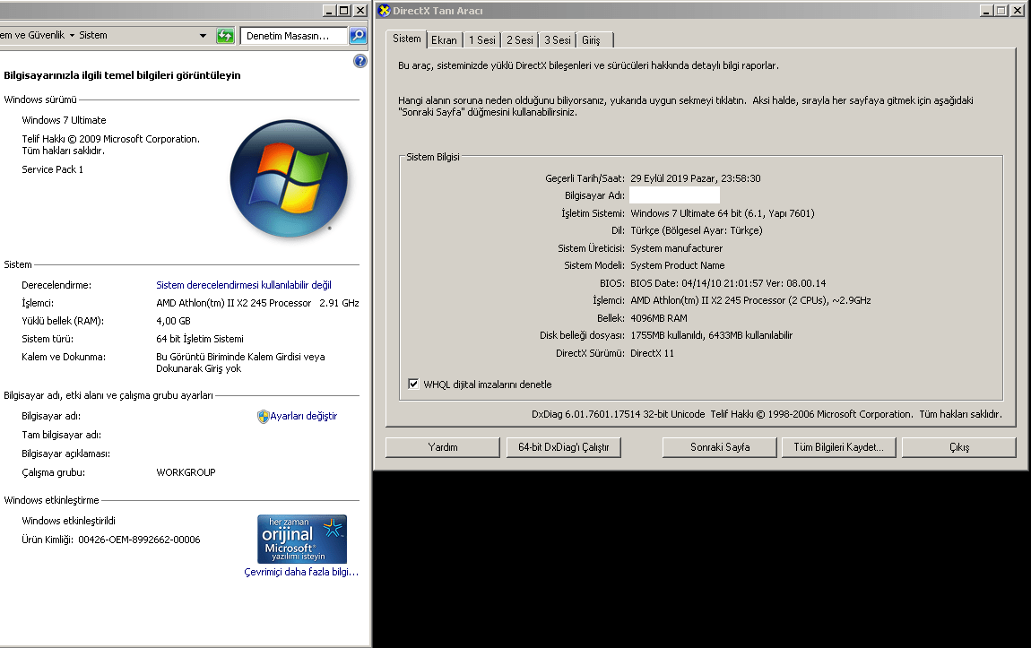Open 'Sistem derecelendirmesi kullanılabilir değil' link
1031x648 pixels.
[x=243, y=285]
